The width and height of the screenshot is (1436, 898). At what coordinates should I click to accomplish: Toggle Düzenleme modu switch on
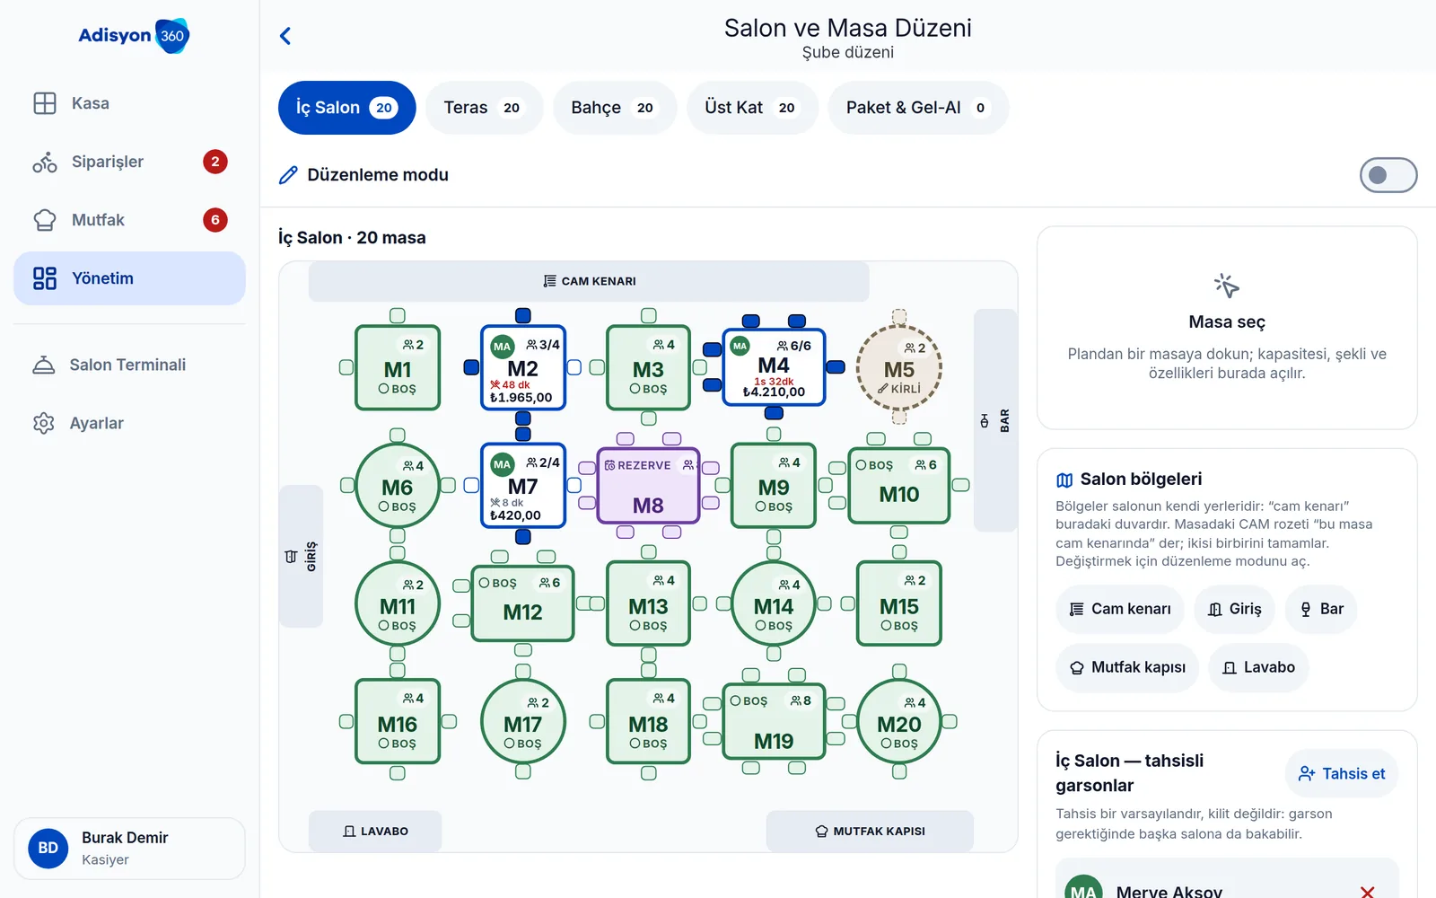pyautogui.click(x=1388, y=175)
